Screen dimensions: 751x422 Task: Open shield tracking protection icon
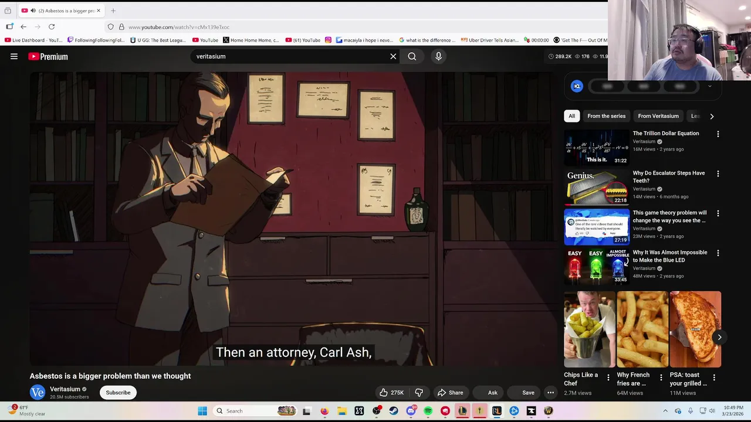pyautogui.click(x=110, y=27)
